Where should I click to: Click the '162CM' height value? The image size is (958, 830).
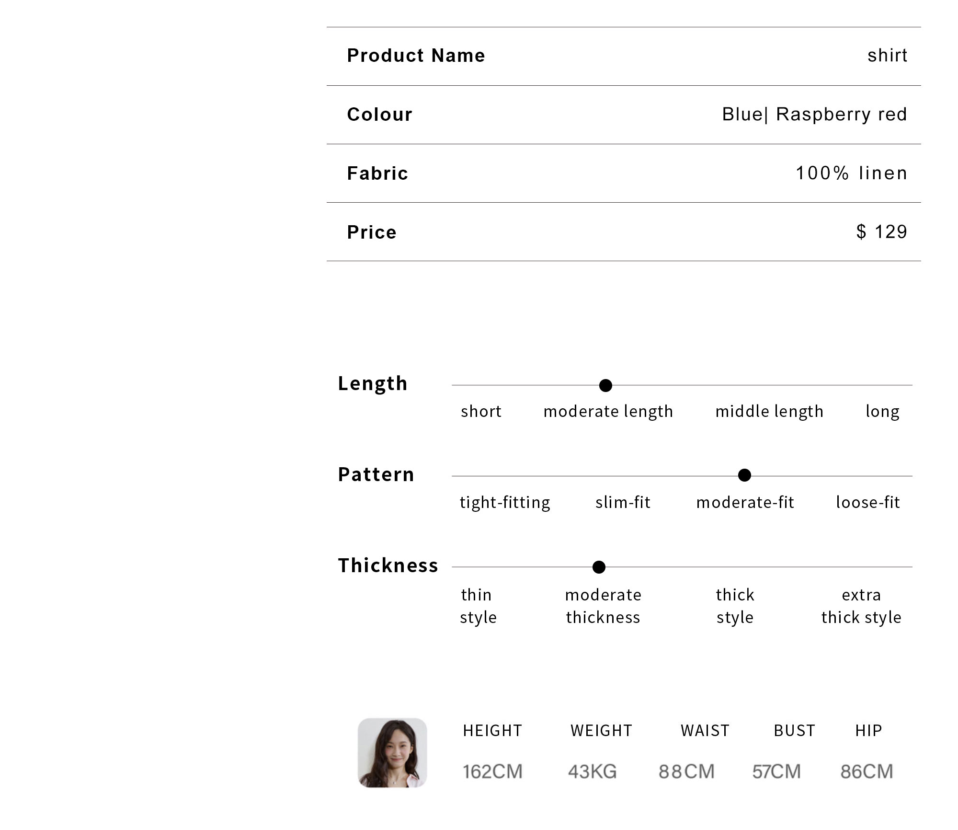492,772
